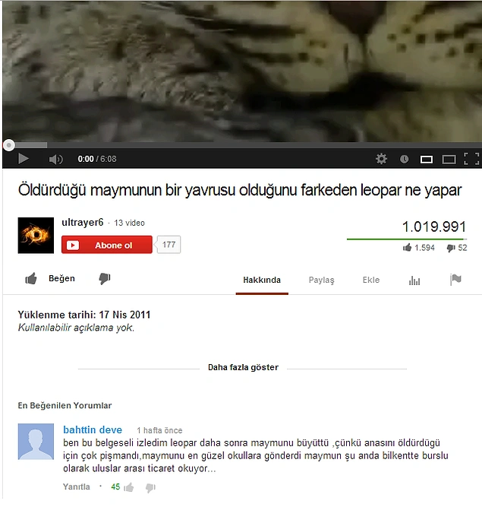The width and height of the screenshot is (482, 507).
Task: Open the Paylaş tab
Action: click(x=322, y=280)
